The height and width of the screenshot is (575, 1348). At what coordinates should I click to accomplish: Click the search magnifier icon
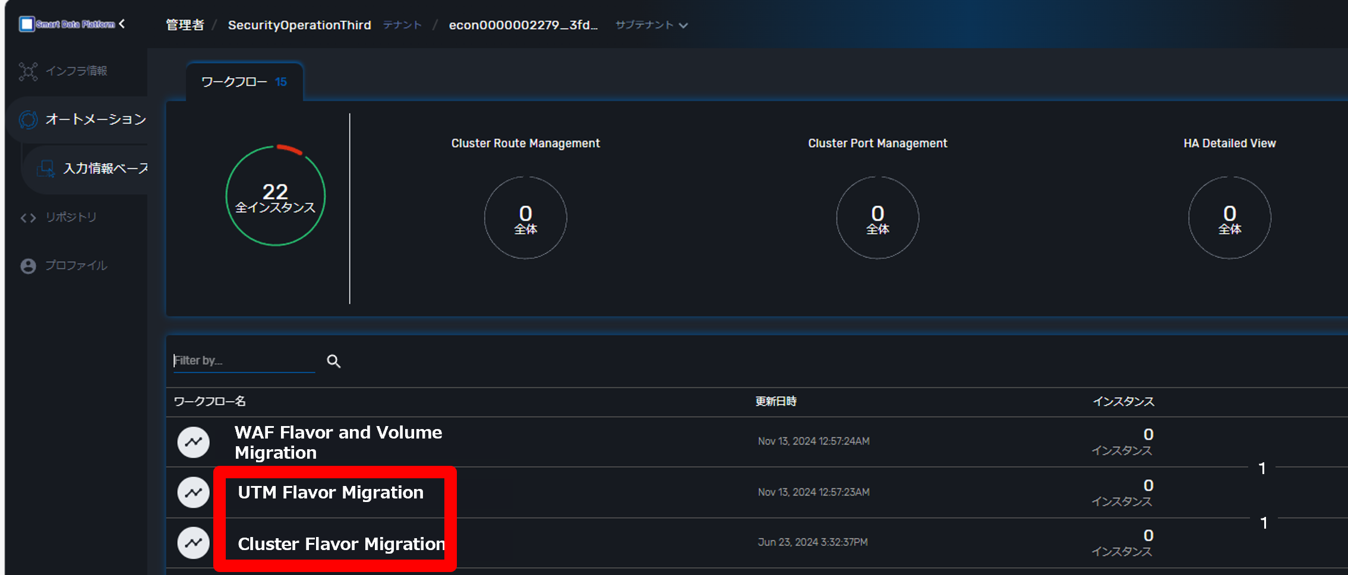pos(333,361)
